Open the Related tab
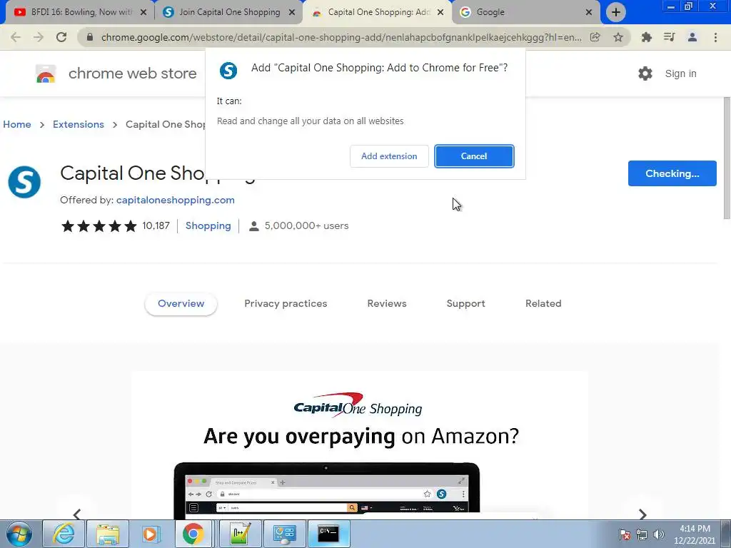731x548 pixels. [x=543, y=304]
